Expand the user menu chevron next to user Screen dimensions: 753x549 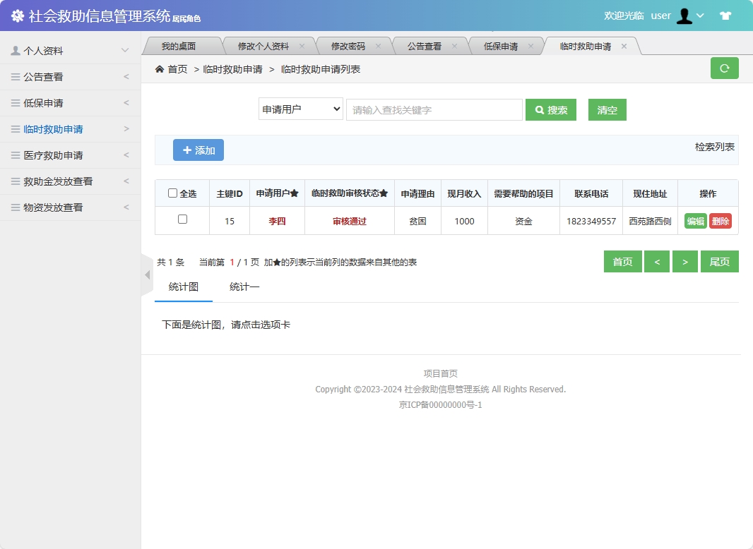[701, 15]
